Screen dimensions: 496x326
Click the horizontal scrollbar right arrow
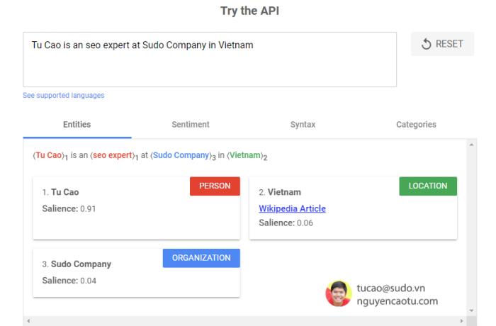[x=462, y=321]
